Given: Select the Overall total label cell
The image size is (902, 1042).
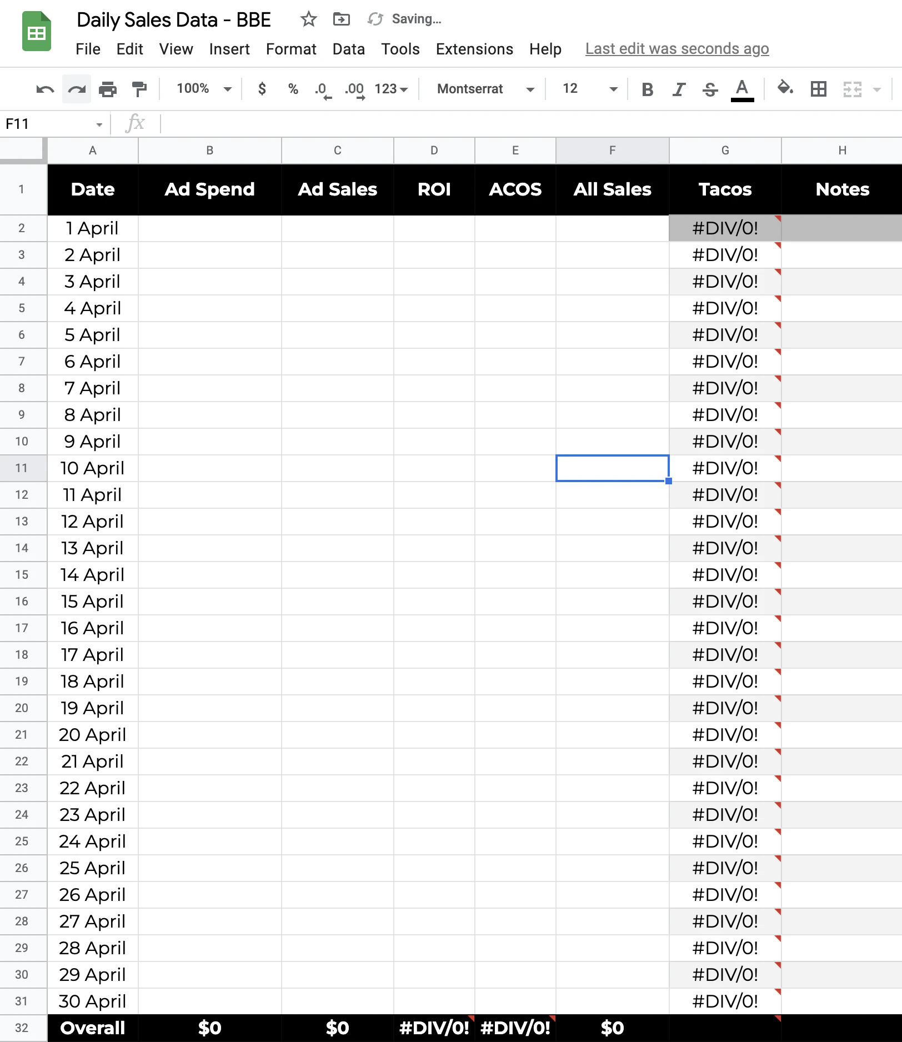Looking at the screenshot, I should (x=93, y=1028).
